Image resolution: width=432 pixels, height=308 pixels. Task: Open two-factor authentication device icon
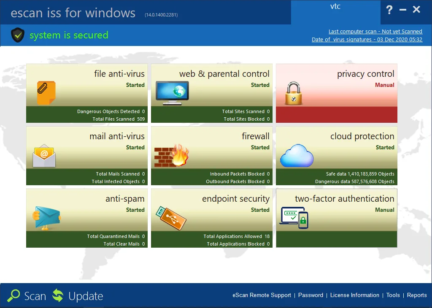pyautogui.click(x=293, y=218)
